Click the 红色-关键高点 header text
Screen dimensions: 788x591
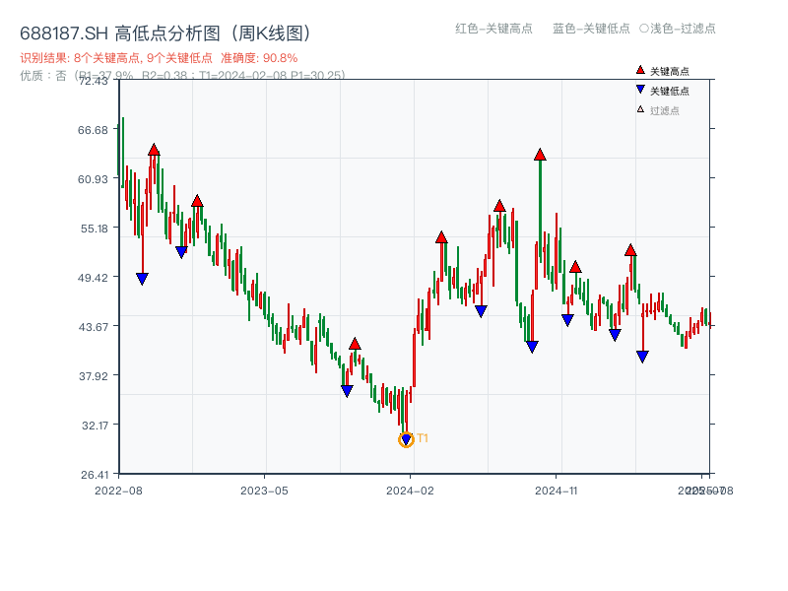[x=493, y=29]
